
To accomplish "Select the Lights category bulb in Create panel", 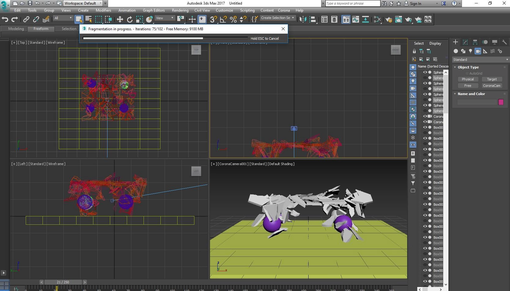I will click(x=471, y=51).
